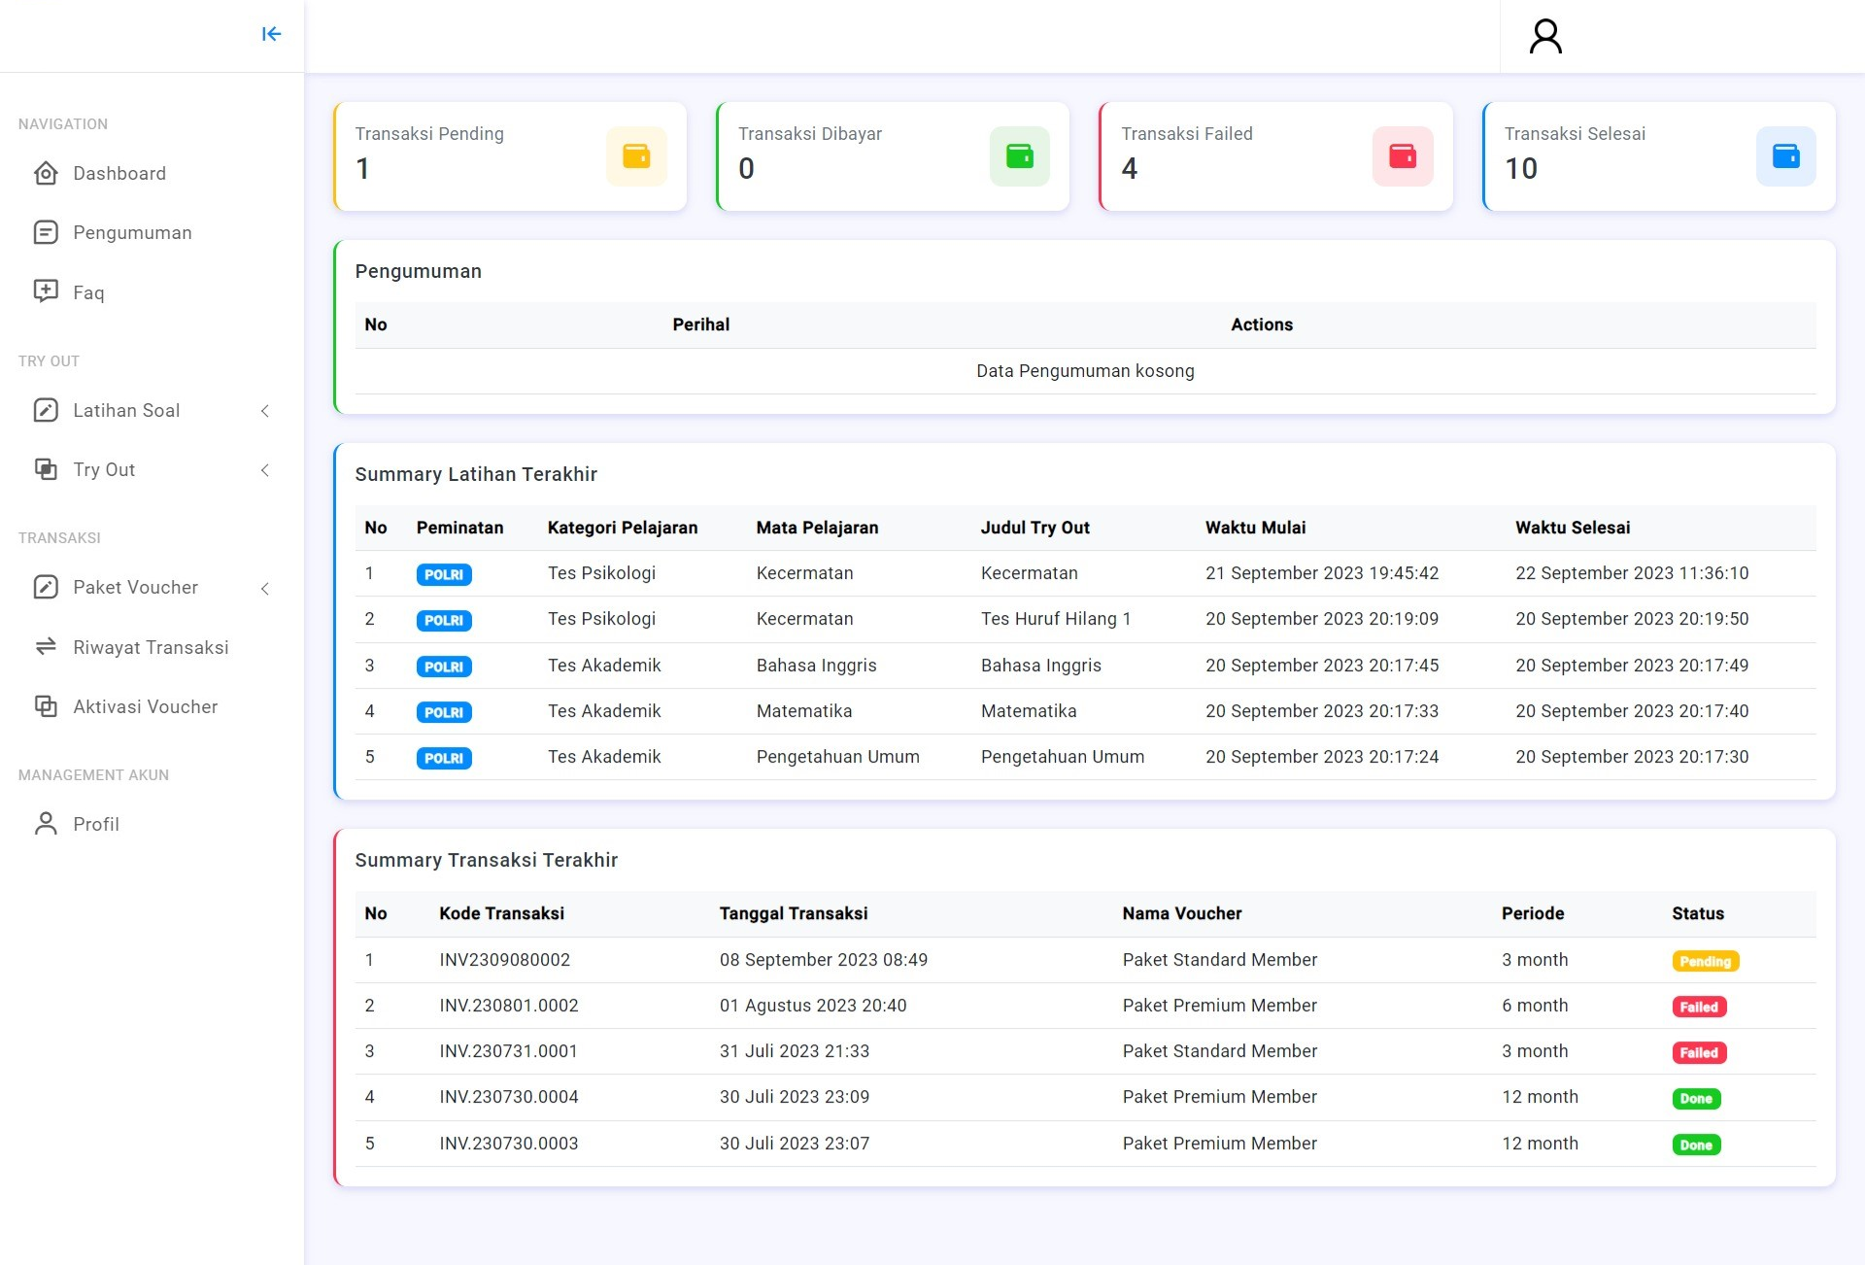Expand the Latihan Soal submenu chevron
Screen dimensions: 1865x1265
(265, 411)
